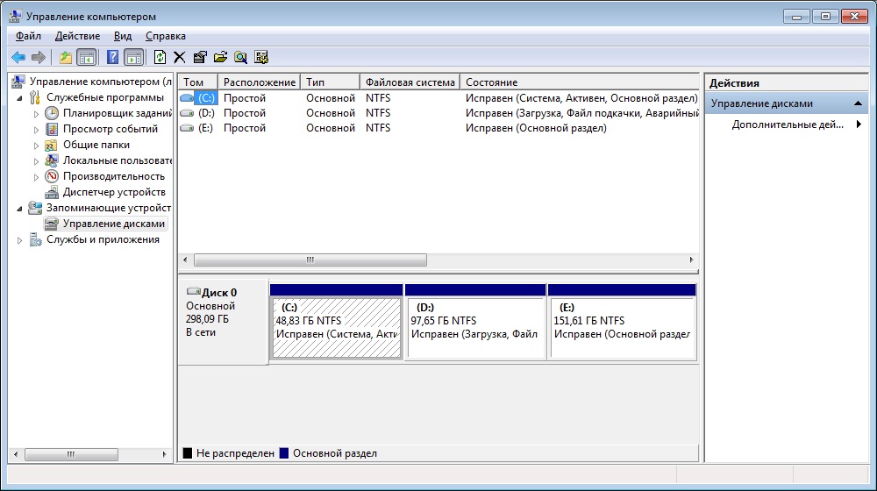This screenshot has height=491, width=877.
Task: Expand Планировщик заданий node
Action: click(x=36, y=113)
